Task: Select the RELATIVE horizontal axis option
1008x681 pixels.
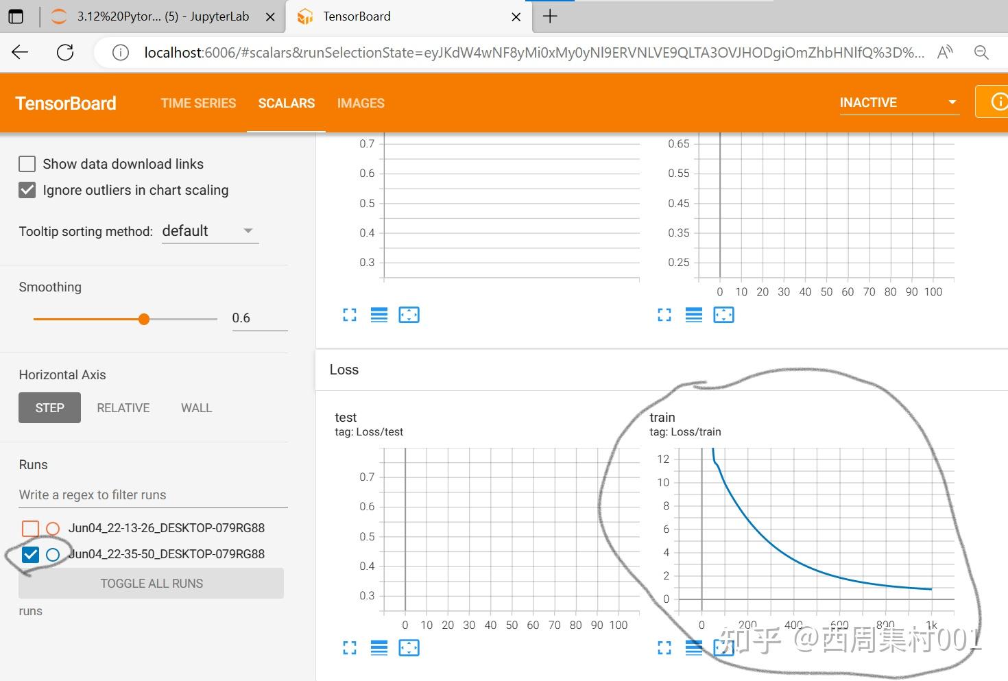Action: click(123, 408)
